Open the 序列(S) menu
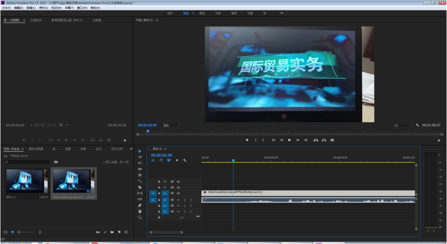This screenshot has height=244, width=447. tap(43, 8)
